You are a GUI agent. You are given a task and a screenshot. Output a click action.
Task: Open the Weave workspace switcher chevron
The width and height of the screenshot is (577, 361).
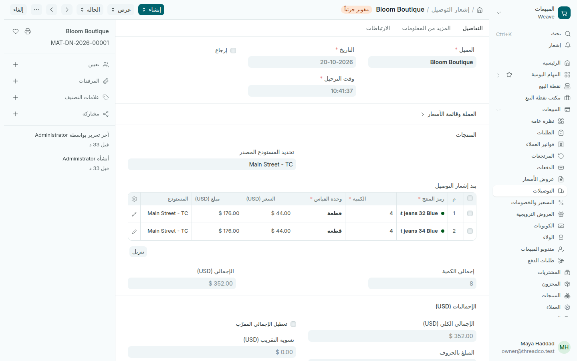499,13
